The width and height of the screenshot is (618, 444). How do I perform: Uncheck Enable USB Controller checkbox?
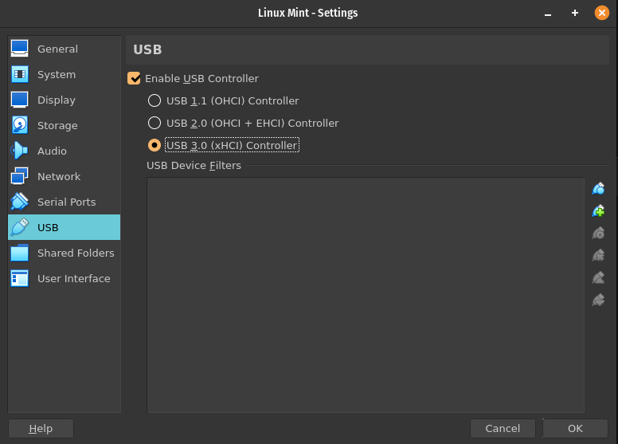click(x=134, y=78)
